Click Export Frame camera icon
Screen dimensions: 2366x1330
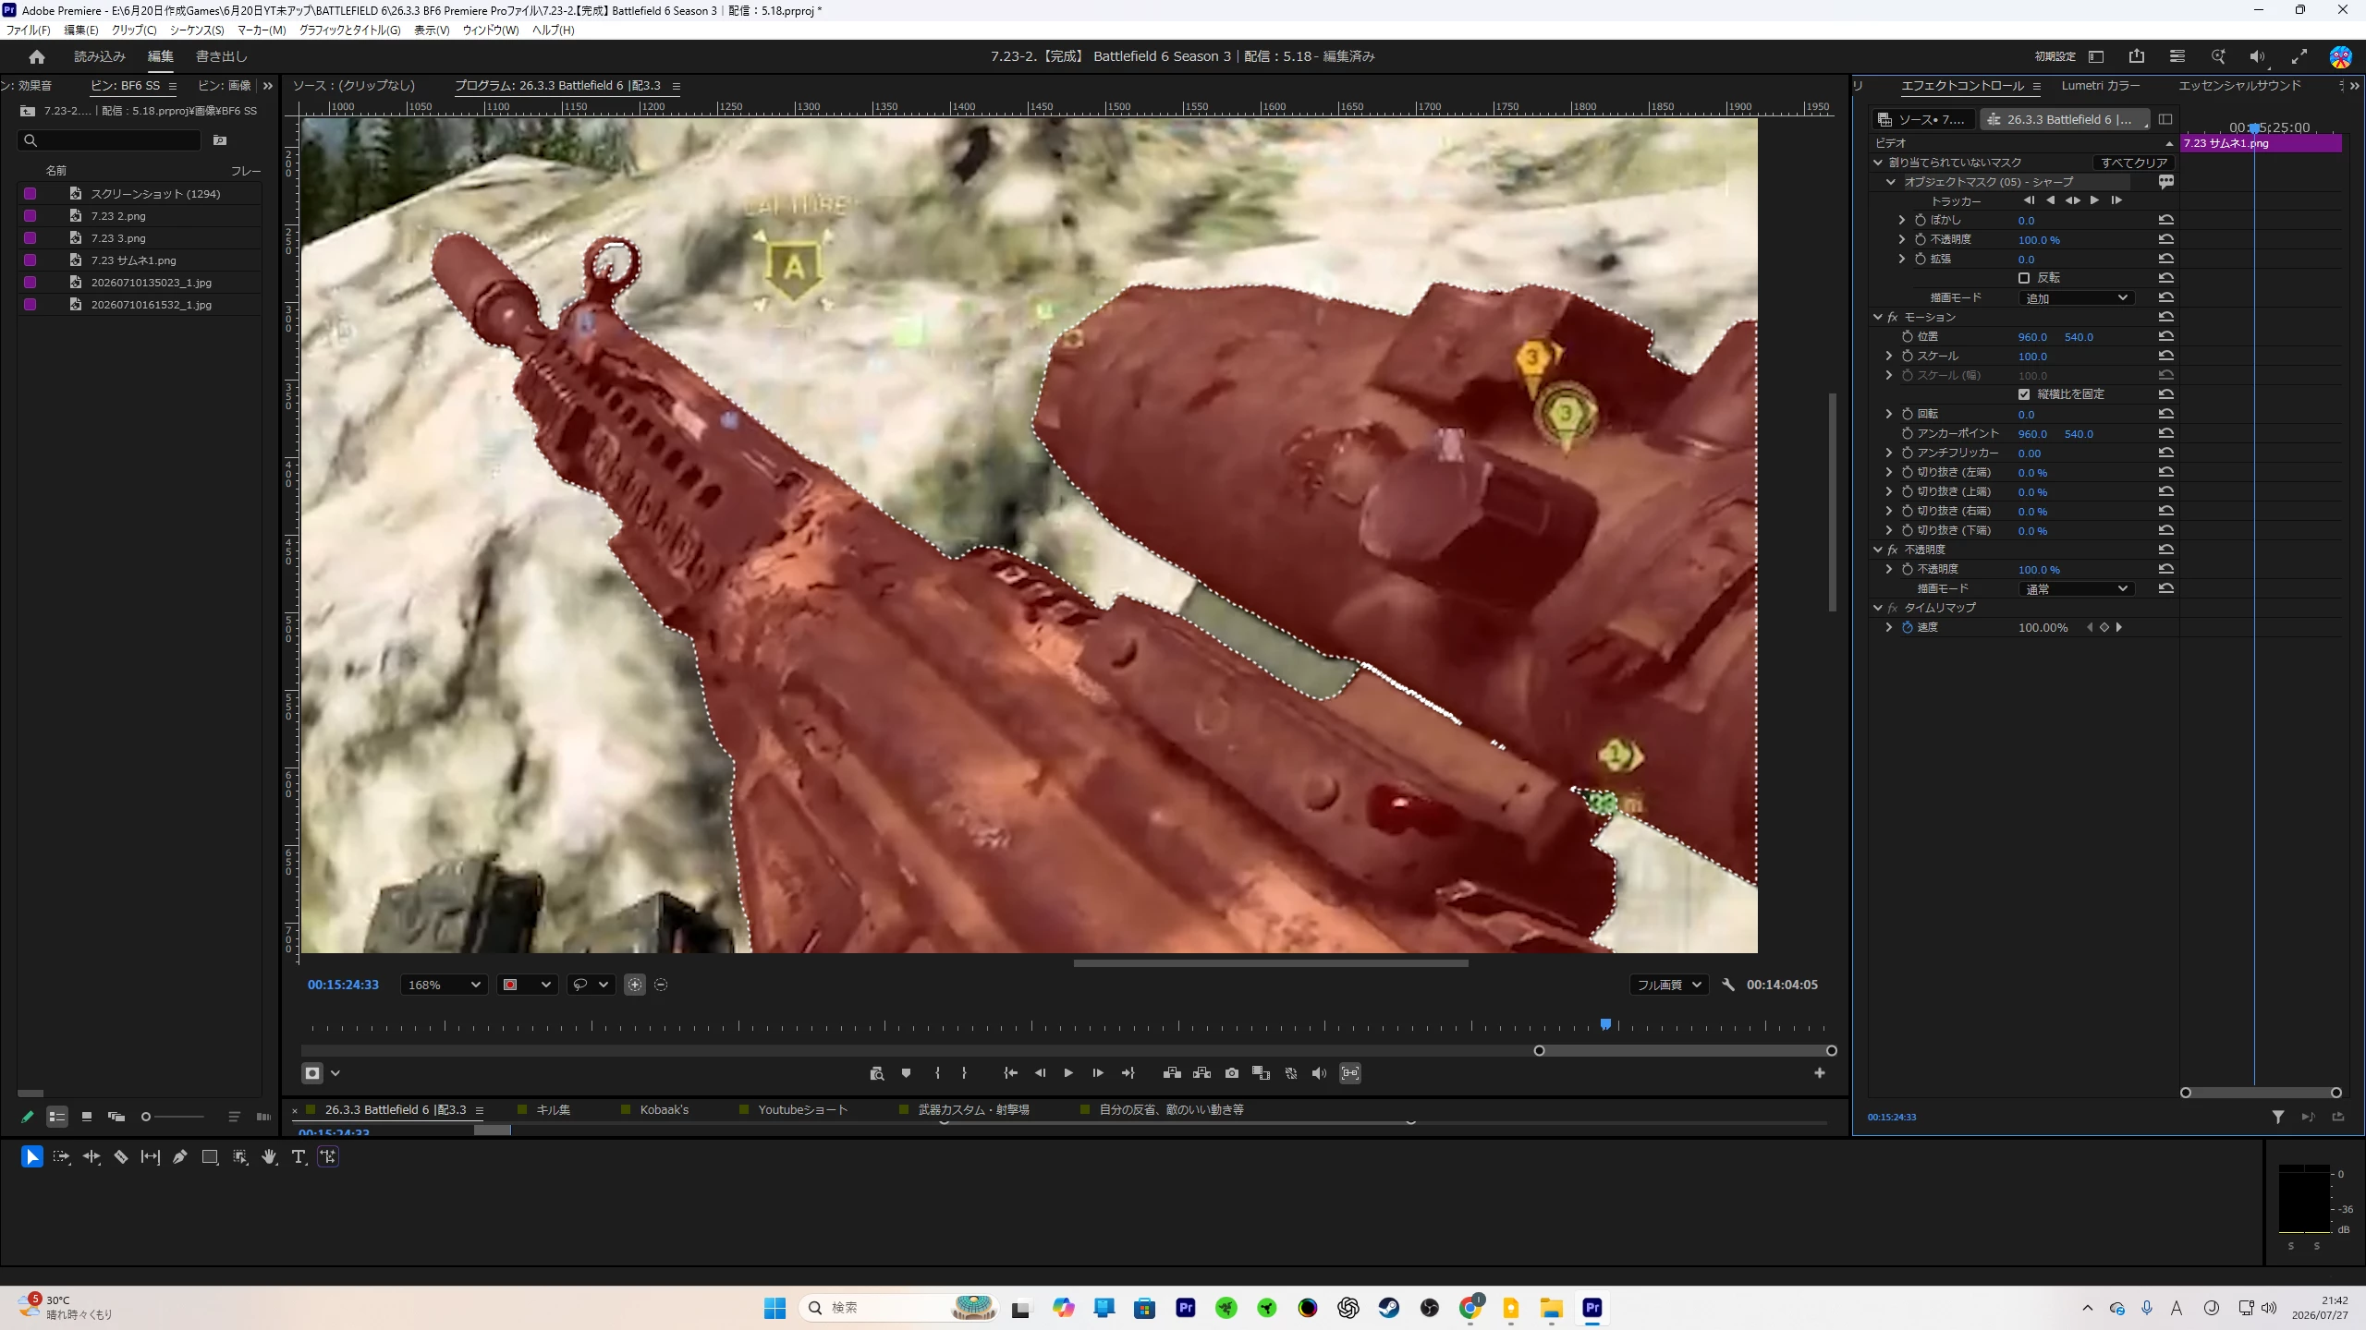1232,1073
